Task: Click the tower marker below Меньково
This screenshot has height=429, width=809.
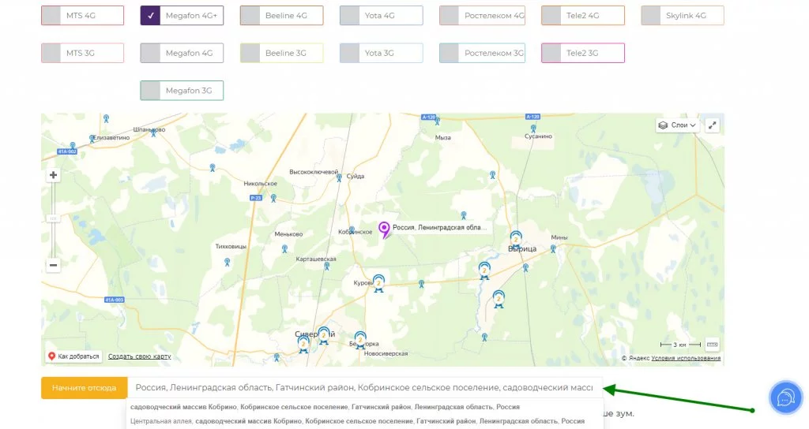Action: [x=284, y=248]
